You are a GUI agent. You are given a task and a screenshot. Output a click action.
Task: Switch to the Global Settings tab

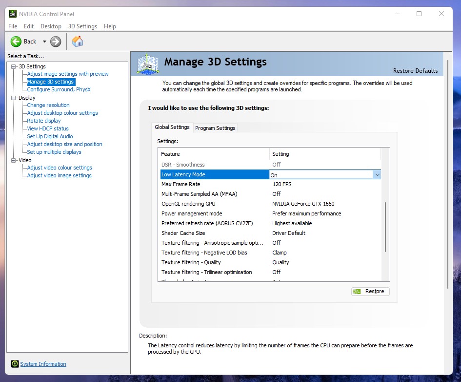172,127
